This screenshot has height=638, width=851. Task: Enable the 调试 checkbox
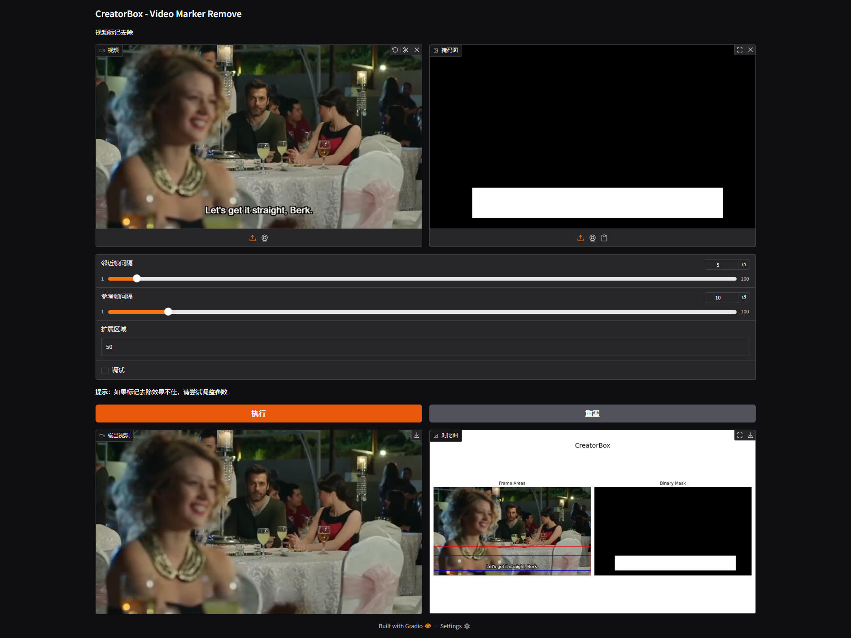tap(105, 370)
